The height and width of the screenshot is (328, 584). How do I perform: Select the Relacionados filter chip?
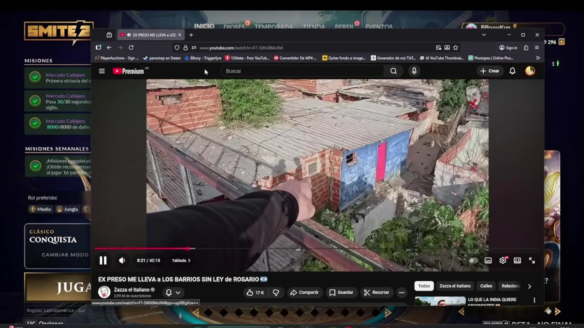click(511, 286)
